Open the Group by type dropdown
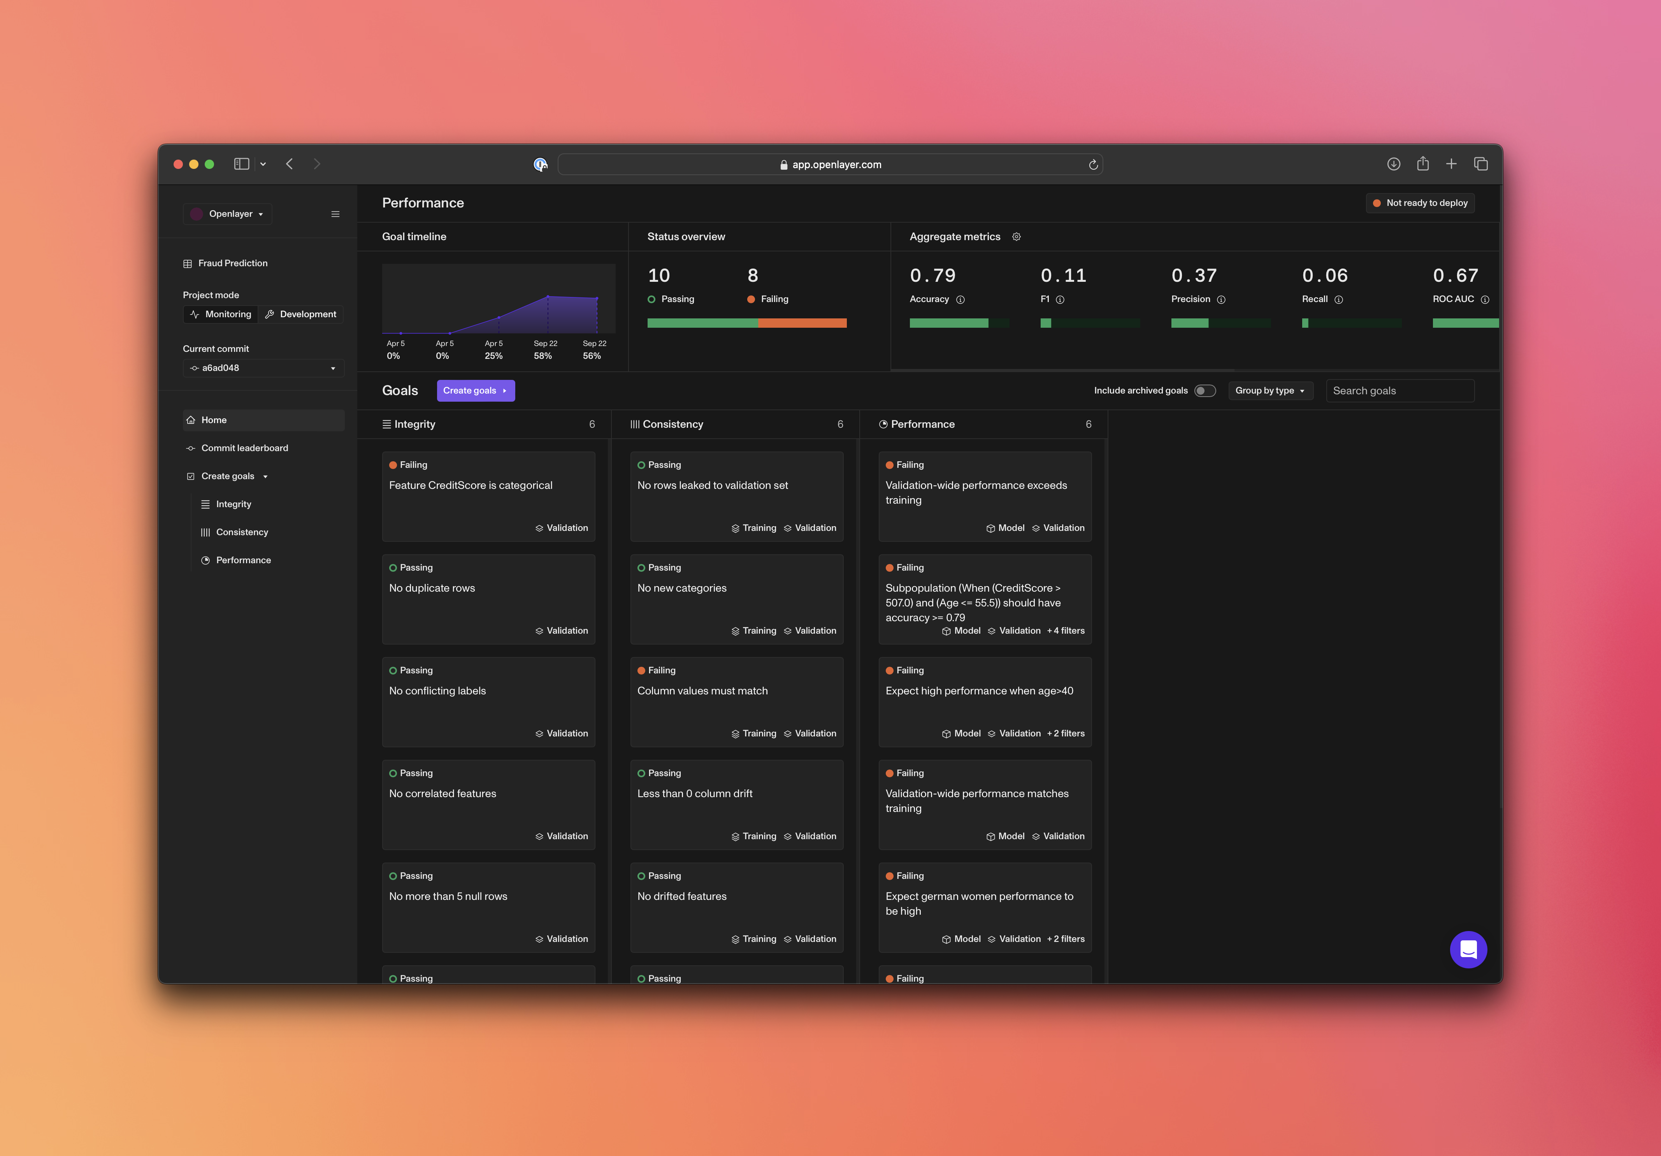 [1269, 391]
